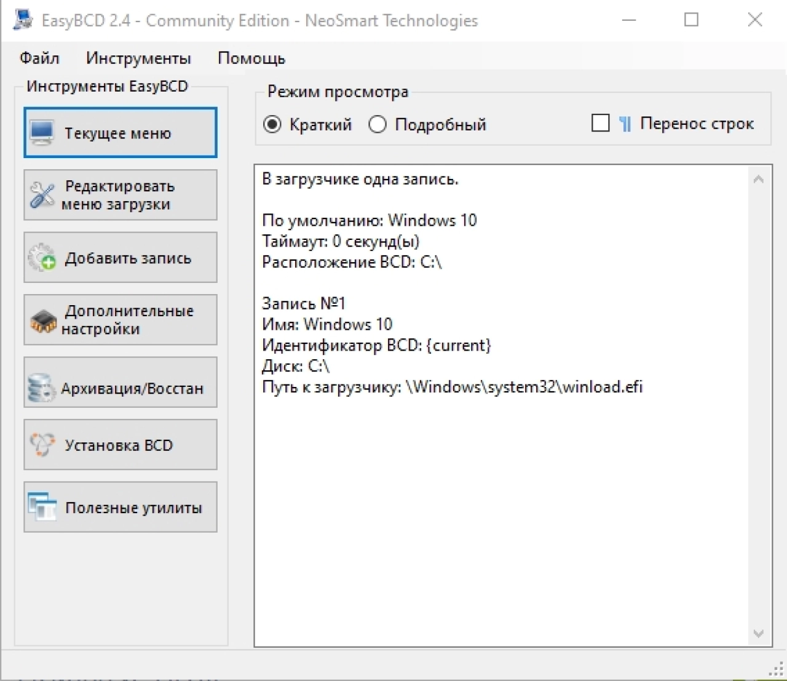
Task: Enable the Перенос строк checkbox
Action: [x=600, y=123]
